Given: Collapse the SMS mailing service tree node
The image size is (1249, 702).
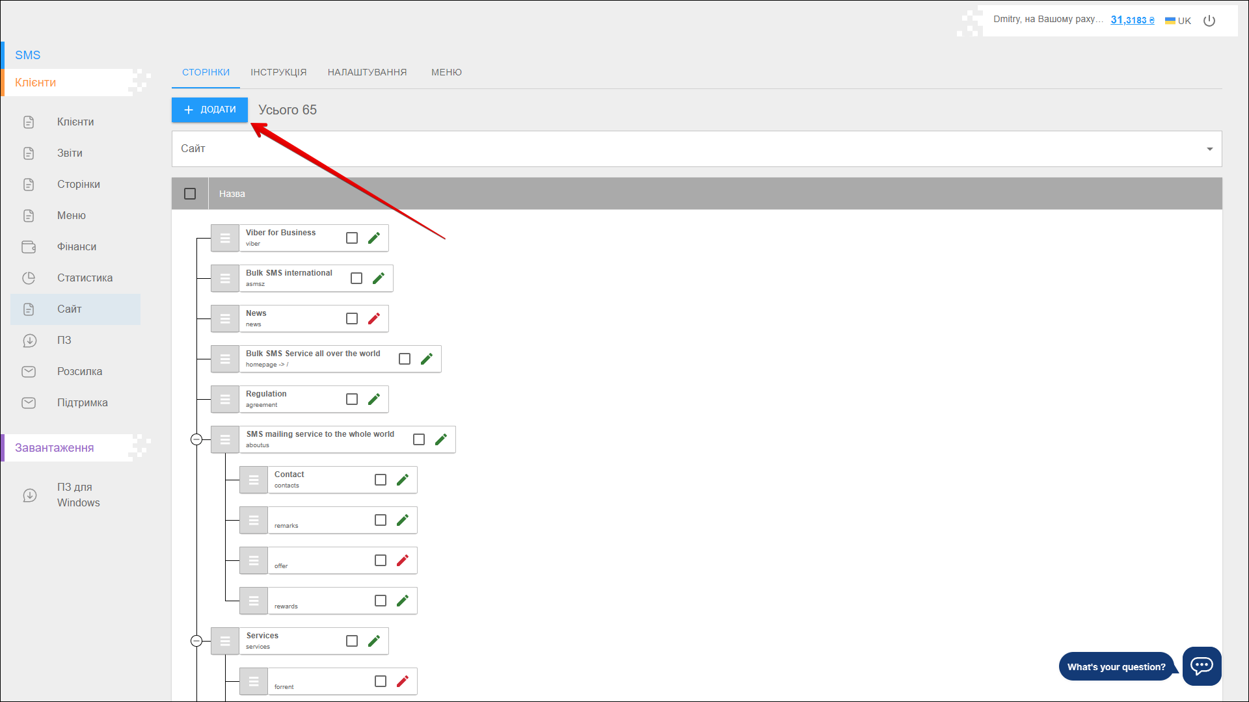Looking at the screenshot, I should pos(196,439).
